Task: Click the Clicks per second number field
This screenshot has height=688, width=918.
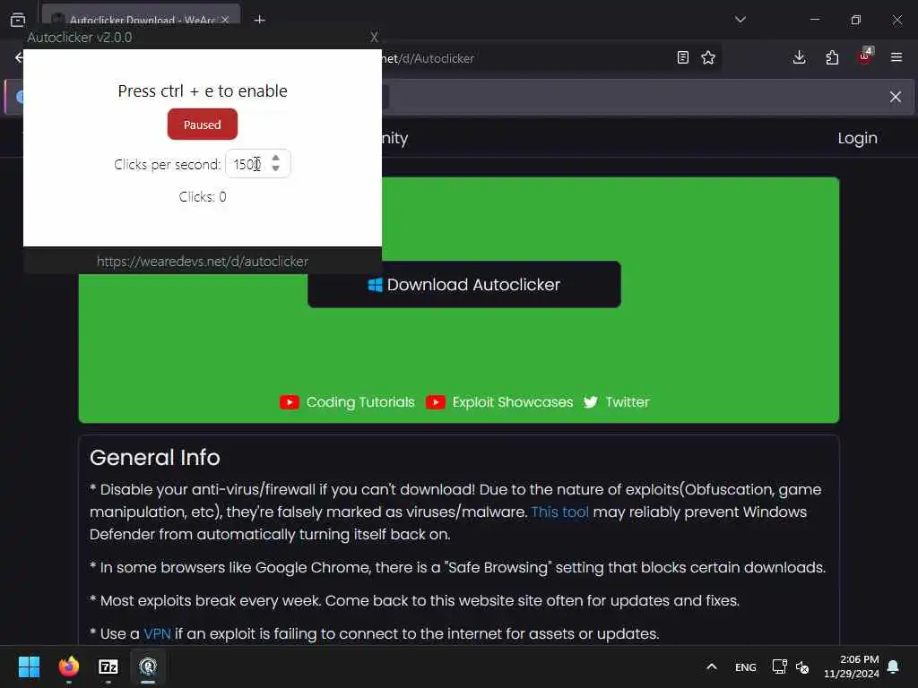Action: (x=257, y=164)
